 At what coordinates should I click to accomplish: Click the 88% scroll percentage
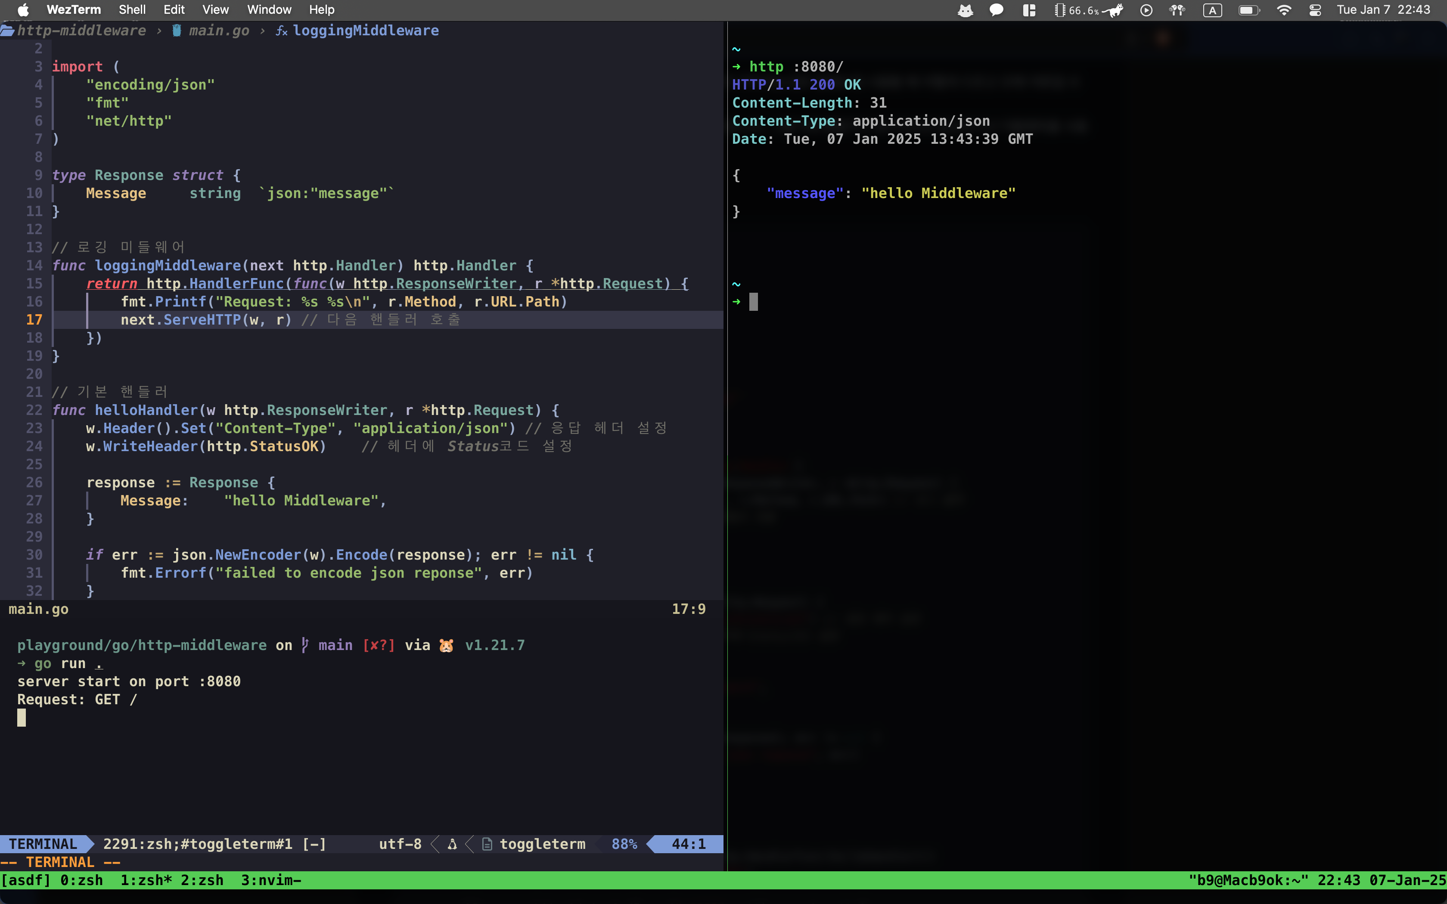pos(624,844)
